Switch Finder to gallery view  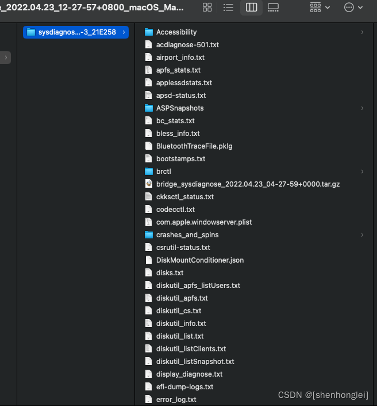273,7
